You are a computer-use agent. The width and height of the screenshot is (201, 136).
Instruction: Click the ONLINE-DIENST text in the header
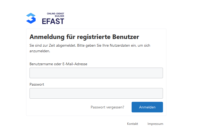(55, 14)
